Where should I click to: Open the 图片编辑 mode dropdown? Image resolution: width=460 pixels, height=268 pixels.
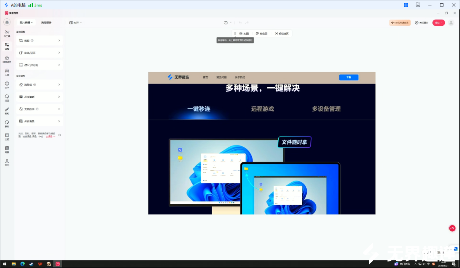(x=25, y=22)
